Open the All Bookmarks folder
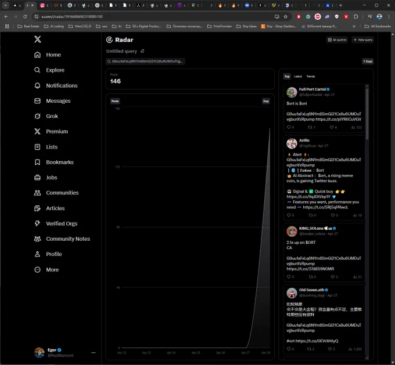The image size is (395, 365). point(378,26)
